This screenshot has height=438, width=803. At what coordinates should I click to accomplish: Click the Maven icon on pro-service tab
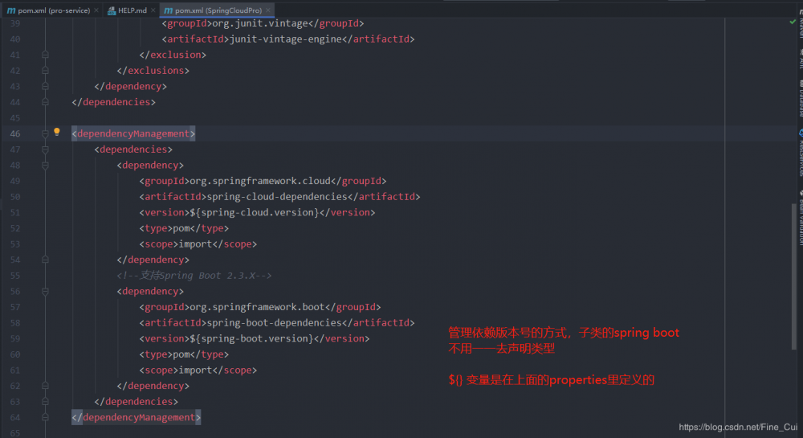point(10,10)
